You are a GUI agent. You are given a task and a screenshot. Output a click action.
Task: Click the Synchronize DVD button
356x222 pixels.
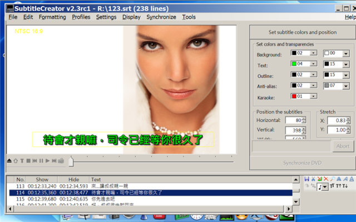click(303, 163)
